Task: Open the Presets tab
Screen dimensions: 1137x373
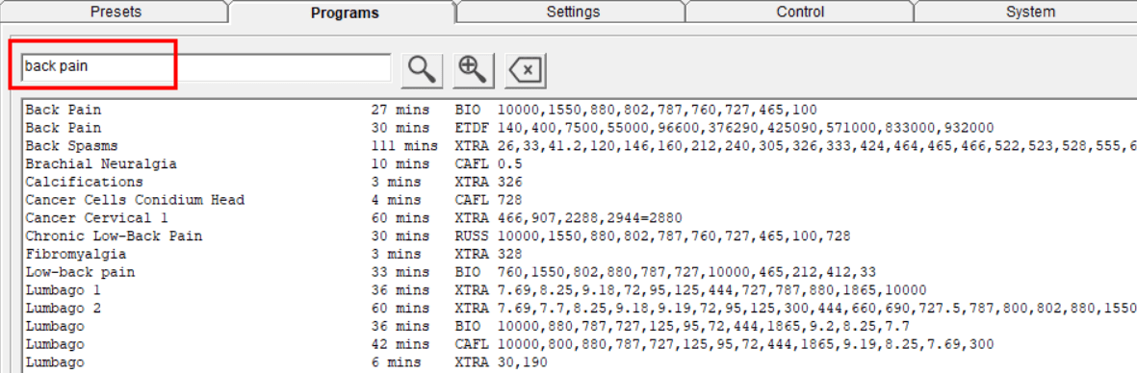Action: (116, 12)
